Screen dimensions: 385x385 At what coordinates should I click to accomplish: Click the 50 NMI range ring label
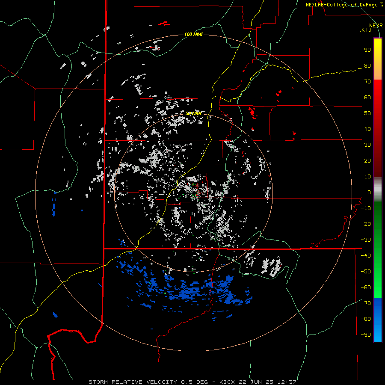[193, 114]
